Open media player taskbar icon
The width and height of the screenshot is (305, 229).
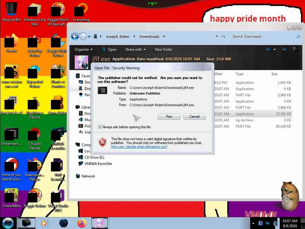[44, 223]
